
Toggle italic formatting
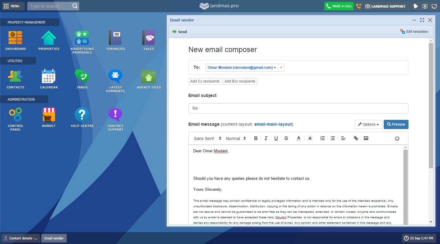click(x=266, y=138)
